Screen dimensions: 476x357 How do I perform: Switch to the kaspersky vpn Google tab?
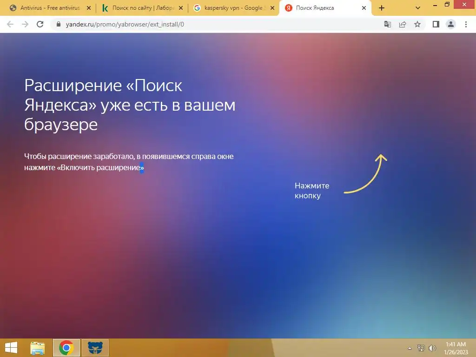tap(233, 8)
